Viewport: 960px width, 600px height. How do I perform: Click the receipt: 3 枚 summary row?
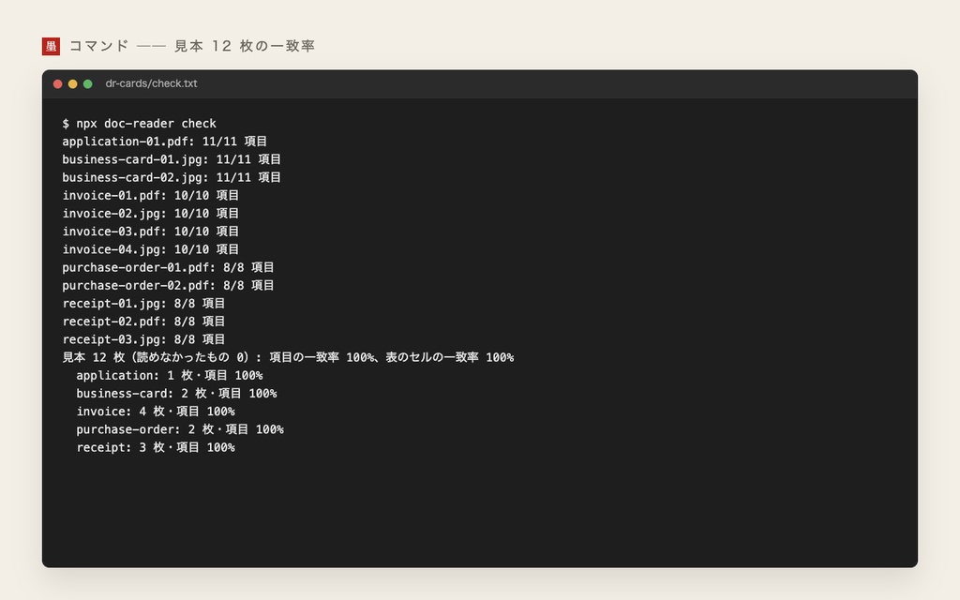tap(156, 447)
